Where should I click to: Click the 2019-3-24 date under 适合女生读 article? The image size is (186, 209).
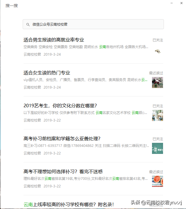pyautogui.click(x=52, y=87)
